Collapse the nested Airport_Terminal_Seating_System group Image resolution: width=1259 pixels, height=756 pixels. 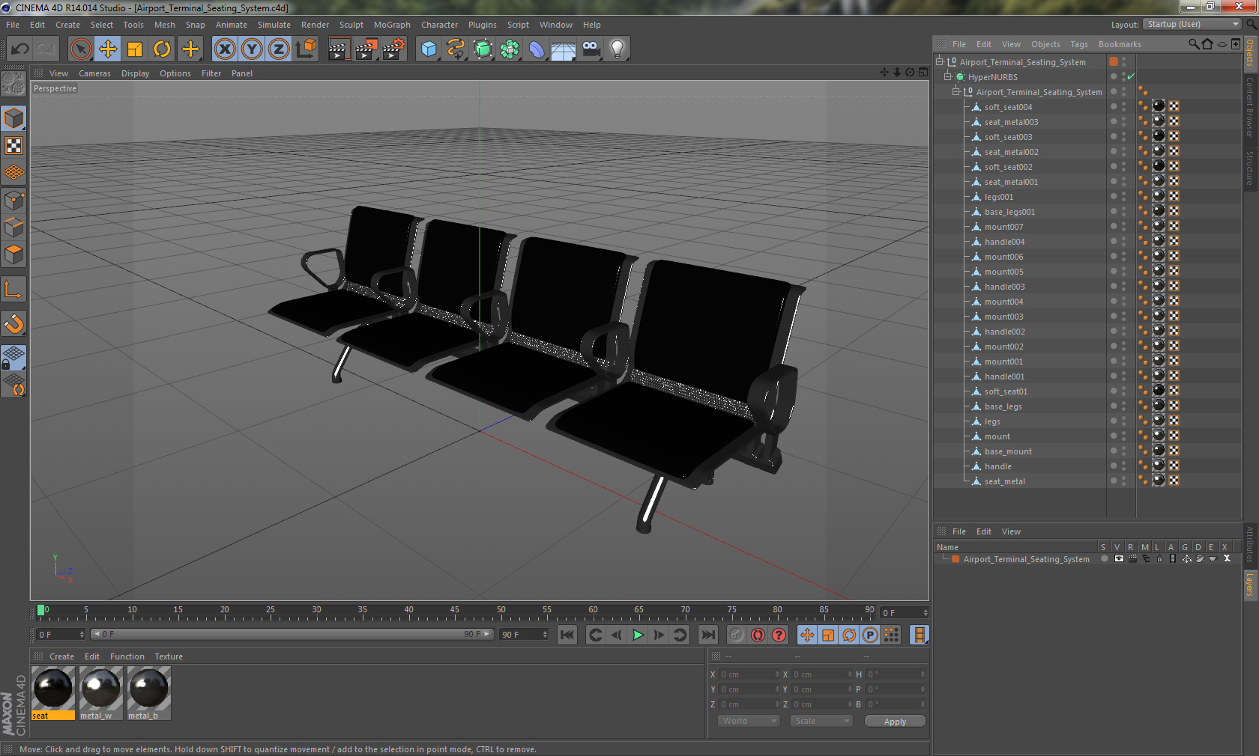(955, 91)
